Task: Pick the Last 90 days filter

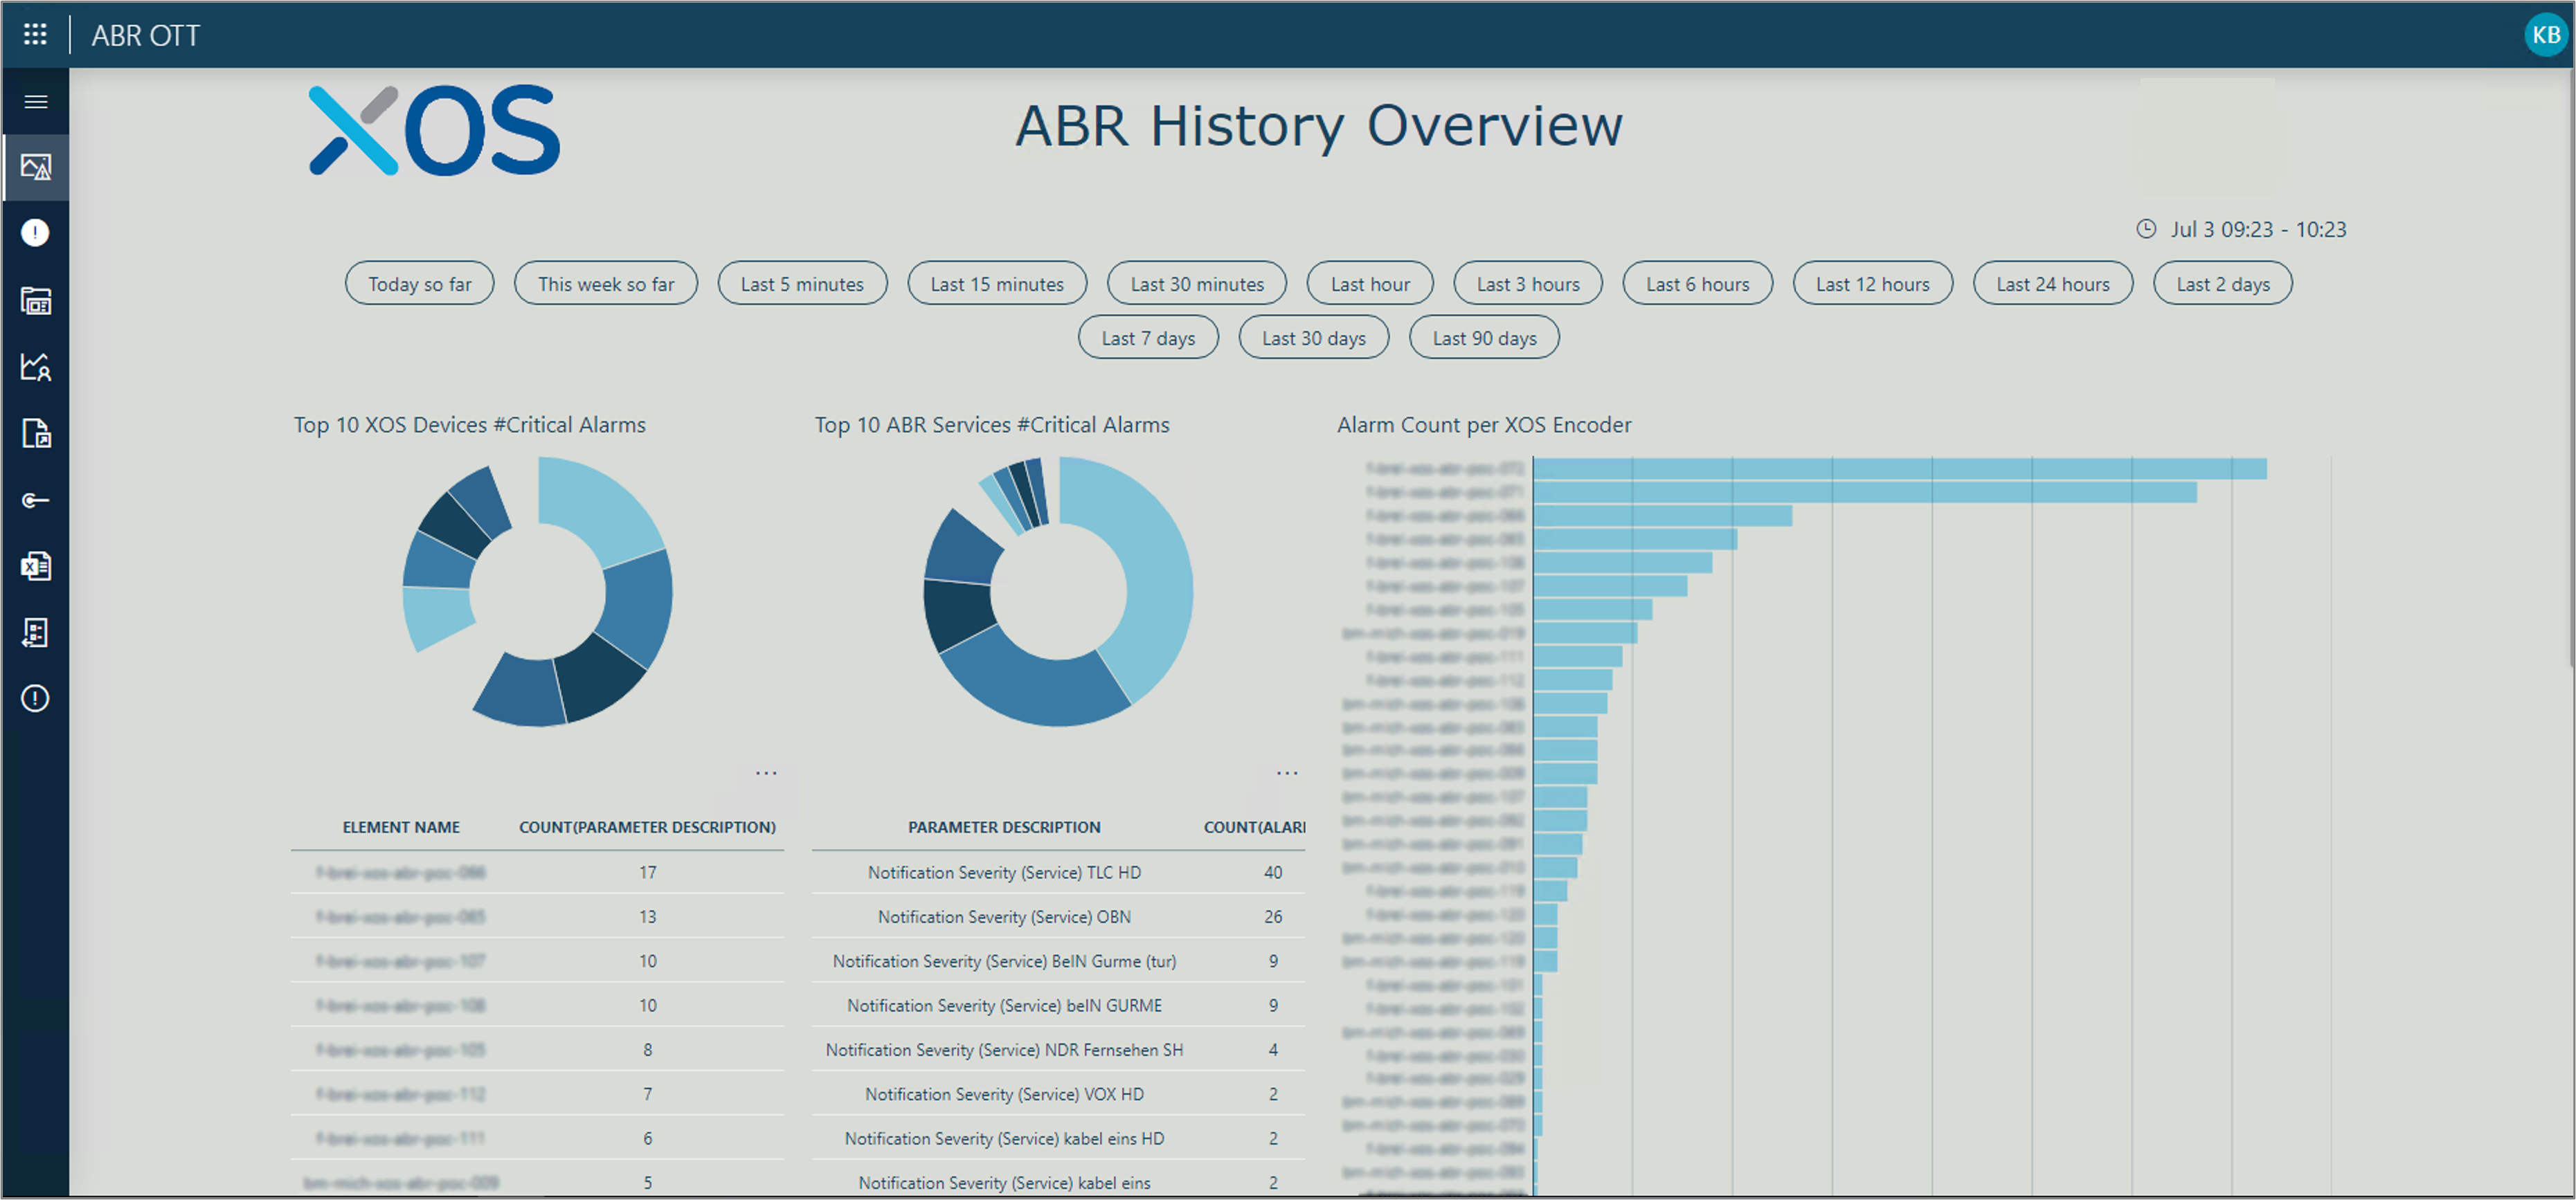Action: pyautogui.click(x=1484, y=338)
